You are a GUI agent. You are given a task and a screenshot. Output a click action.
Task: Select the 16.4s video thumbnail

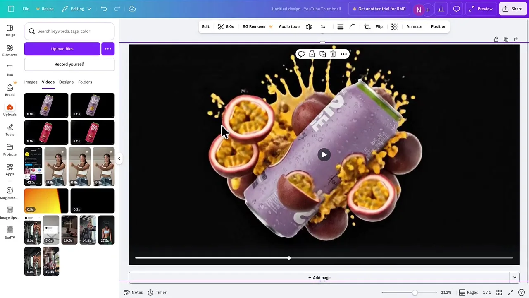point(51,261)
